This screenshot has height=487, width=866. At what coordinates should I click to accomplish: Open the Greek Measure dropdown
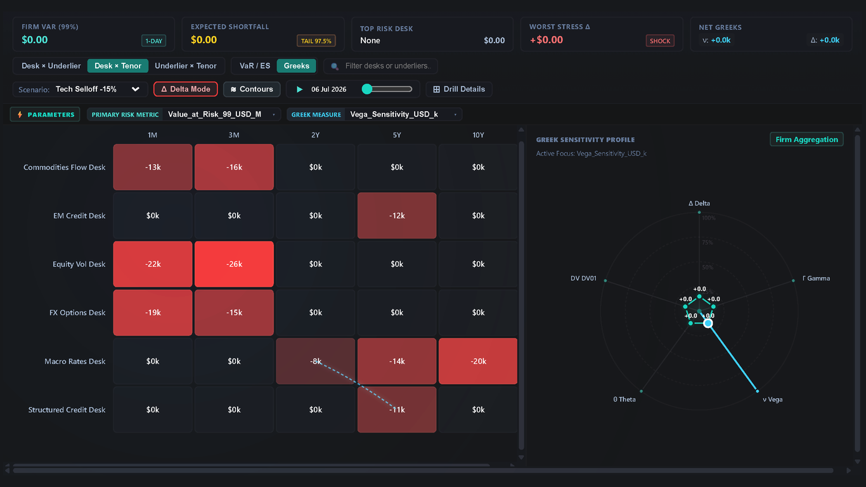[x=403, y=115]
